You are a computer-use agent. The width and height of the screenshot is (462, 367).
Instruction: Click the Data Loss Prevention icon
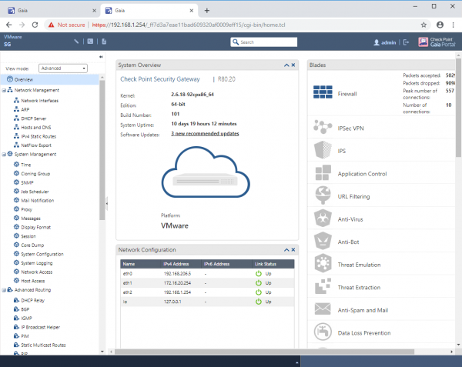click(x=322, y=332)
